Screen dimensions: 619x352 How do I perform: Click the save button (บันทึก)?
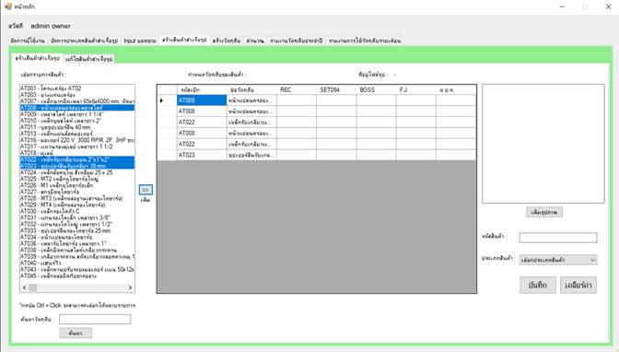point(538,285)
